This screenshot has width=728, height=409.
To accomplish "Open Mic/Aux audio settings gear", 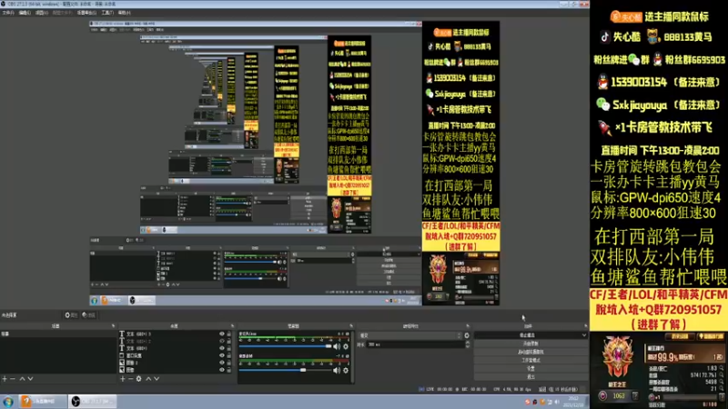I will click(x=346, y=346).
